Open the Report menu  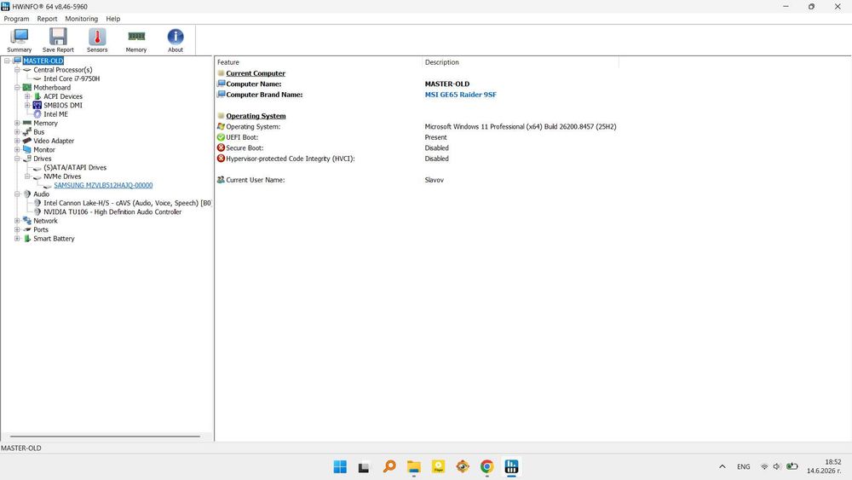point(47,19)
